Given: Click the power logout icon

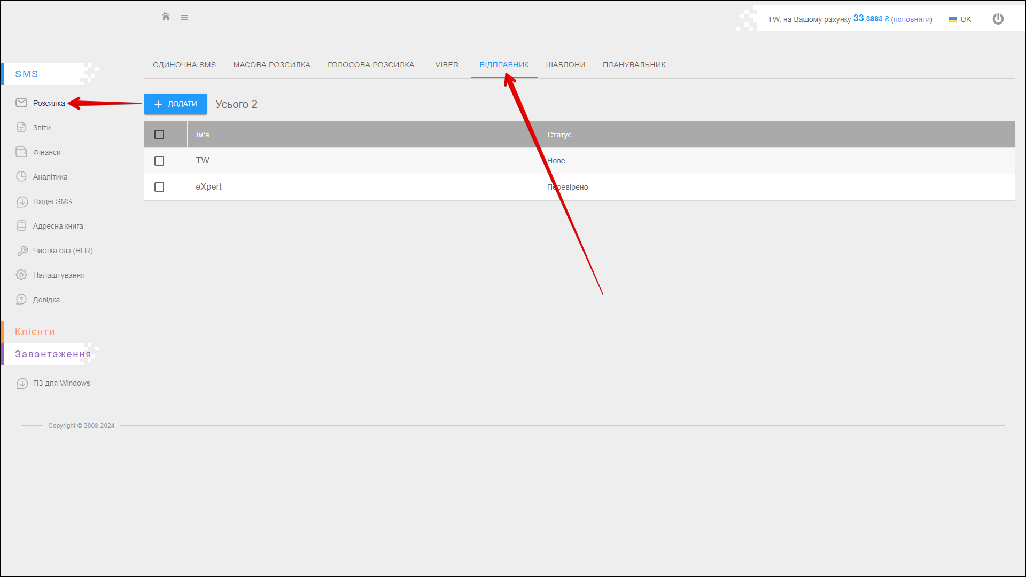Looking at the screenshot, I should 998,19.
